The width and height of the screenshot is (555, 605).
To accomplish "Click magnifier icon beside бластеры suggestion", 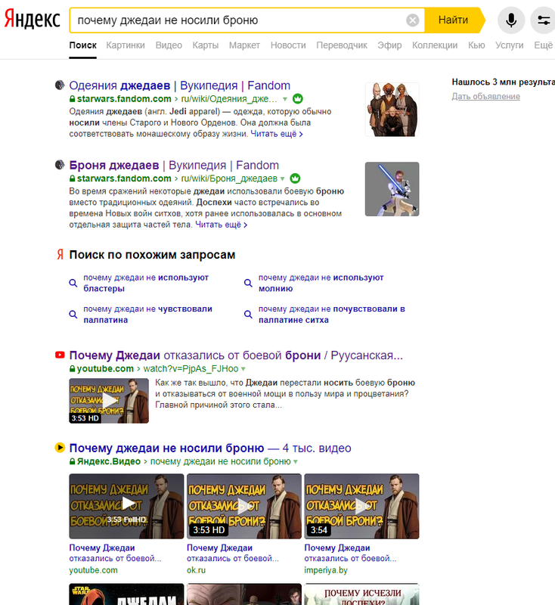I will (x=73, y=283).
